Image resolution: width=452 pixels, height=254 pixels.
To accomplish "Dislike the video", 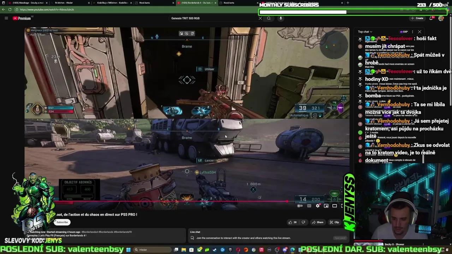I will click(303, 222).
